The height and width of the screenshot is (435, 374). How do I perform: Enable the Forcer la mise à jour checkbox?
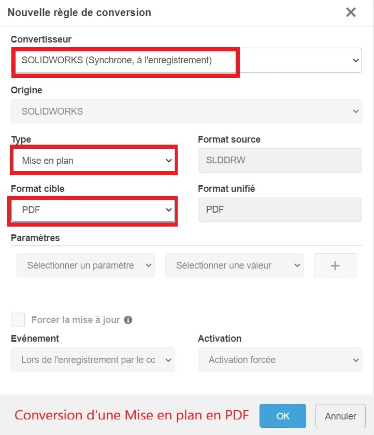[x=18, y=320]
